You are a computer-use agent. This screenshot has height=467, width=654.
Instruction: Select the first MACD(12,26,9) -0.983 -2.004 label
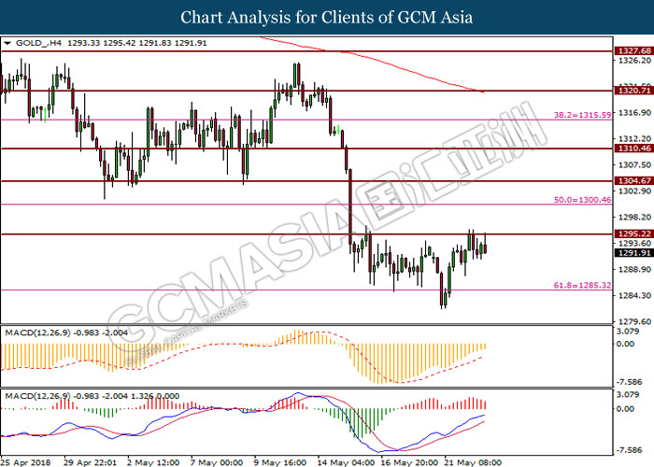click(x=66, y=333)
